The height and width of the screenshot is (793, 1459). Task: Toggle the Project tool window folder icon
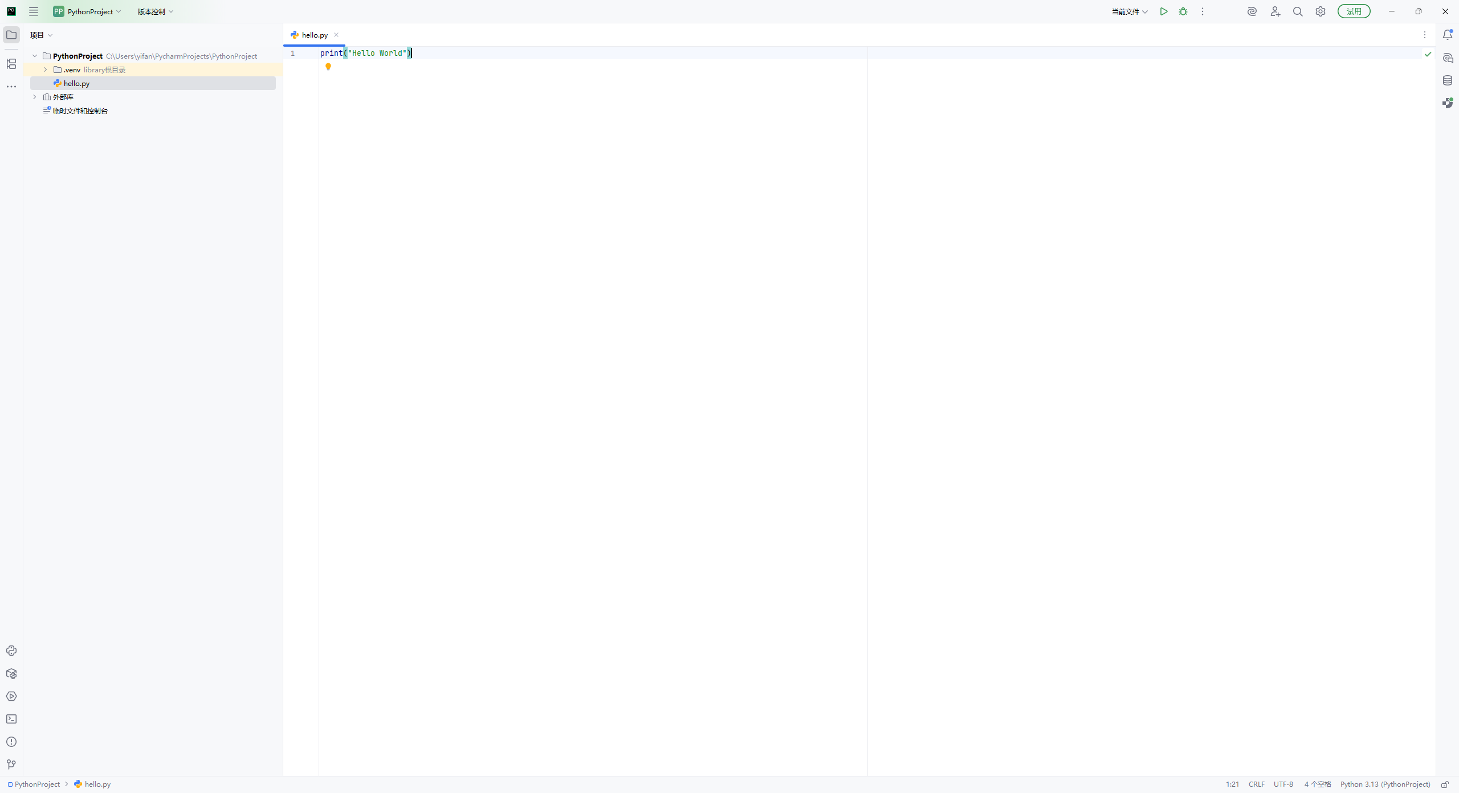11,35
